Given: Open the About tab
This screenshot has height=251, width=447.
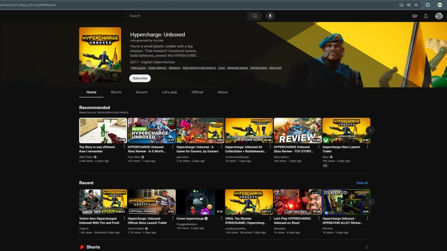Looking at the screenshot, I should click(223, 92).
